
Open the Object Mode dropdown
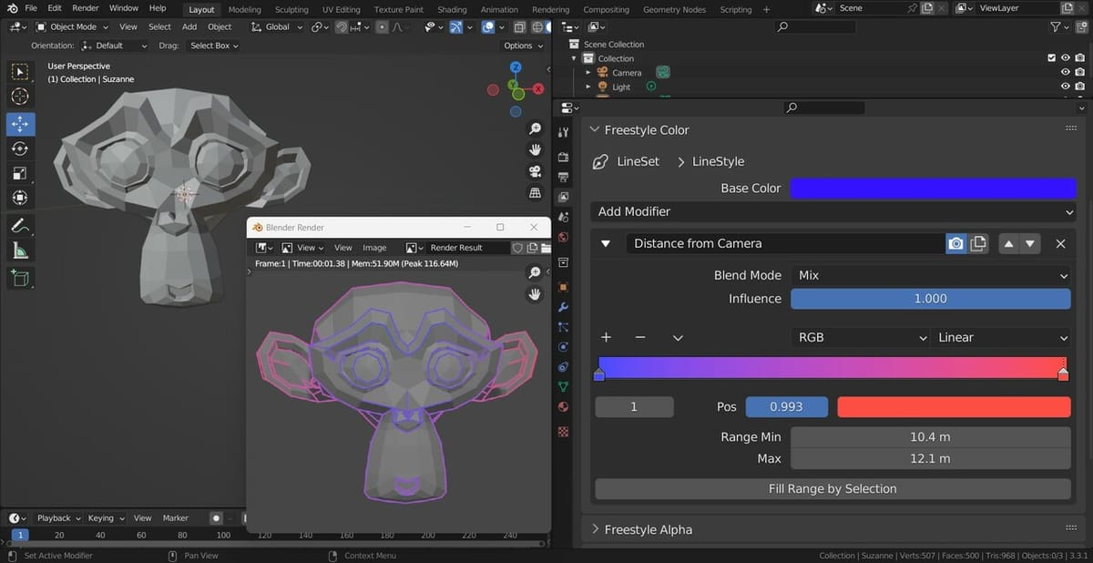72,27
